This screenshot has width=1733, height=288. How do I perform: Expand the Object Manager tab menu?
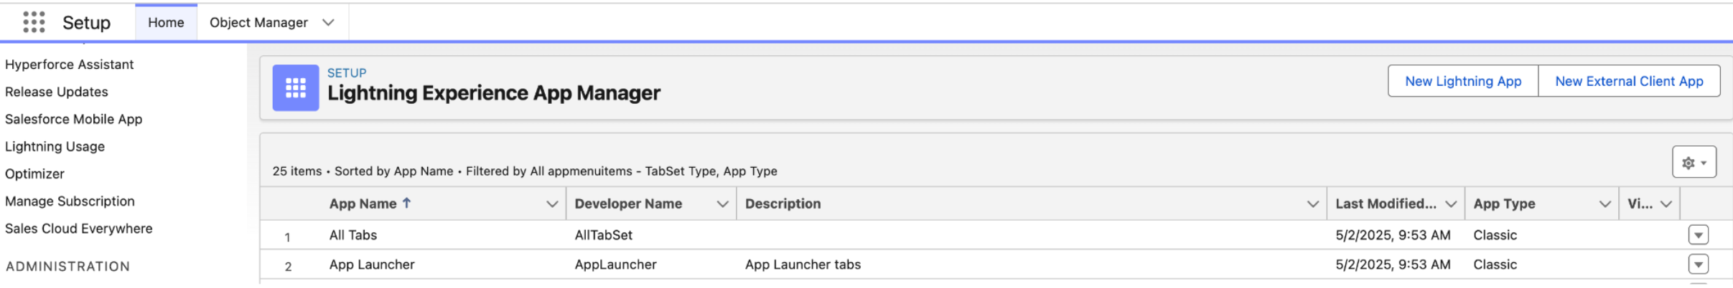coord(329,22)
